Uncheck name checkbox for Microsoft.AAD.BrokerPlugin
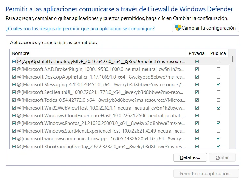The width and height of the screenshot is (252, 181). 14,69
